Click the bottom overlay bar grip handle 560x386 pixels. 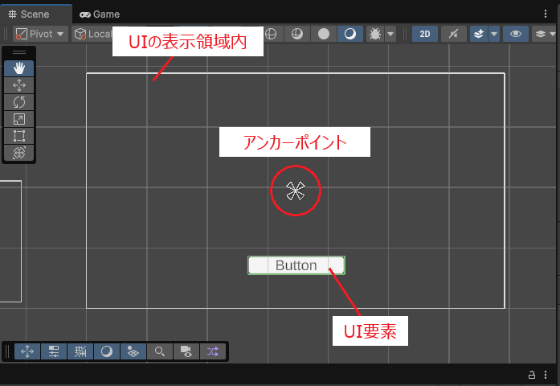(7, 351)
